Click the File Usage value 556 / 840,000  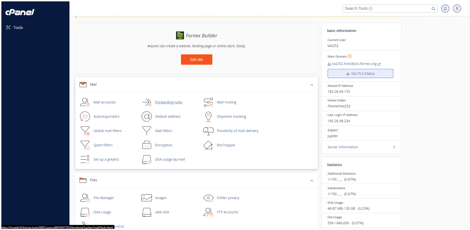(x=338, y=223)
